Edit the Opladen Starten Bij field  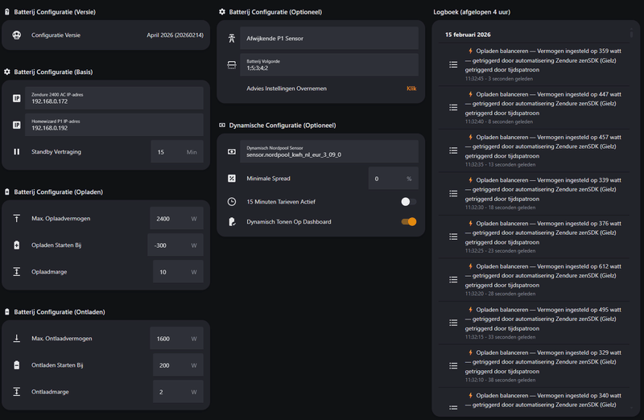pyautogui.click(x=167, y=245)
